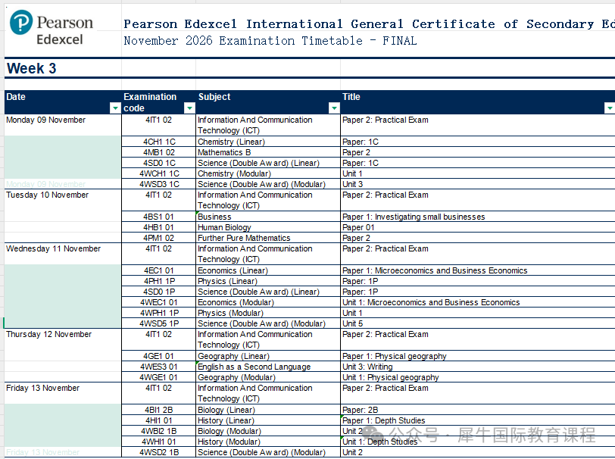Viewport: 615px width, 459px height.
Task: Click exam code 4SD0 1C
Action: (159, 163)
